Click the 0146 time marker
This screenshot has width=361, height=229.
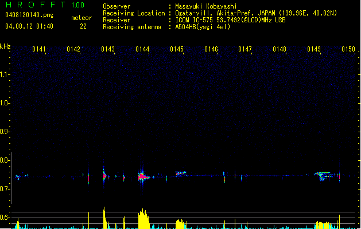click(211, 49)
